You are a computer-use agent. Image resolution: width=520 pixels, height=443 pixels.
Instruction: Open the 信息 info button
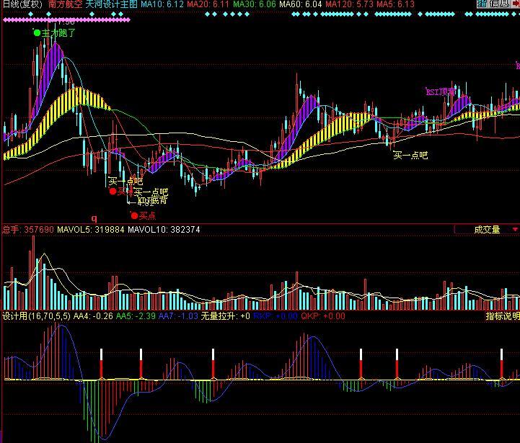pos(496,4)
